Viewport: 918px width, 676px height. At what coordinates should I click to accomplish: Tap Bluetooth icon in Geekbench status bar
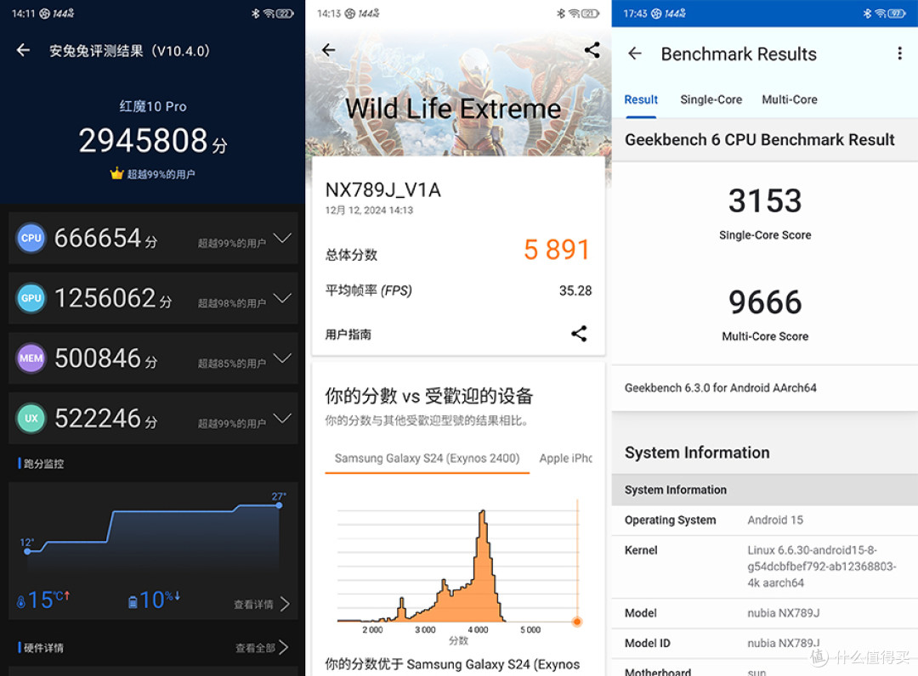coord(867,14)
